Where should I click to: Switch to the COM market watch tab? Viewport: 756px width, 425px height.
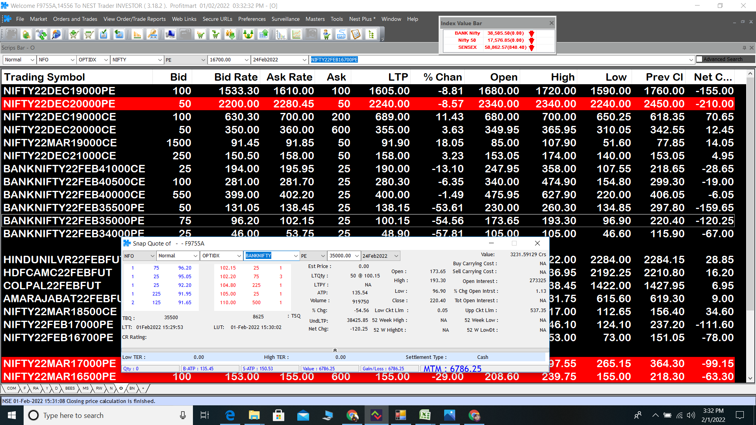(11, 388)
